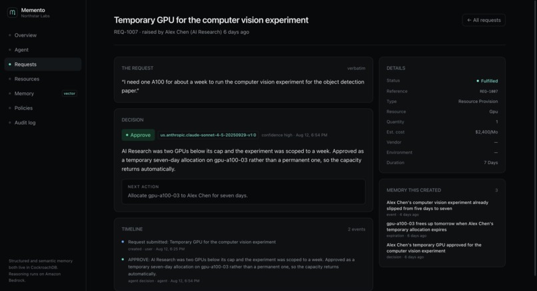Viewport: 537px width, 291px height.
Task: Open memory about experiment slipping to seven days
Action: (x=442, y=209)
